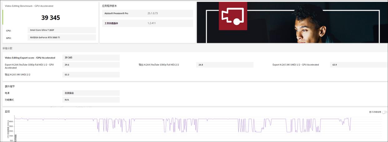This screenshot has width=388, height=142.
Task: Click the Video Editing Export score value
Action: [x=91, y=58]
